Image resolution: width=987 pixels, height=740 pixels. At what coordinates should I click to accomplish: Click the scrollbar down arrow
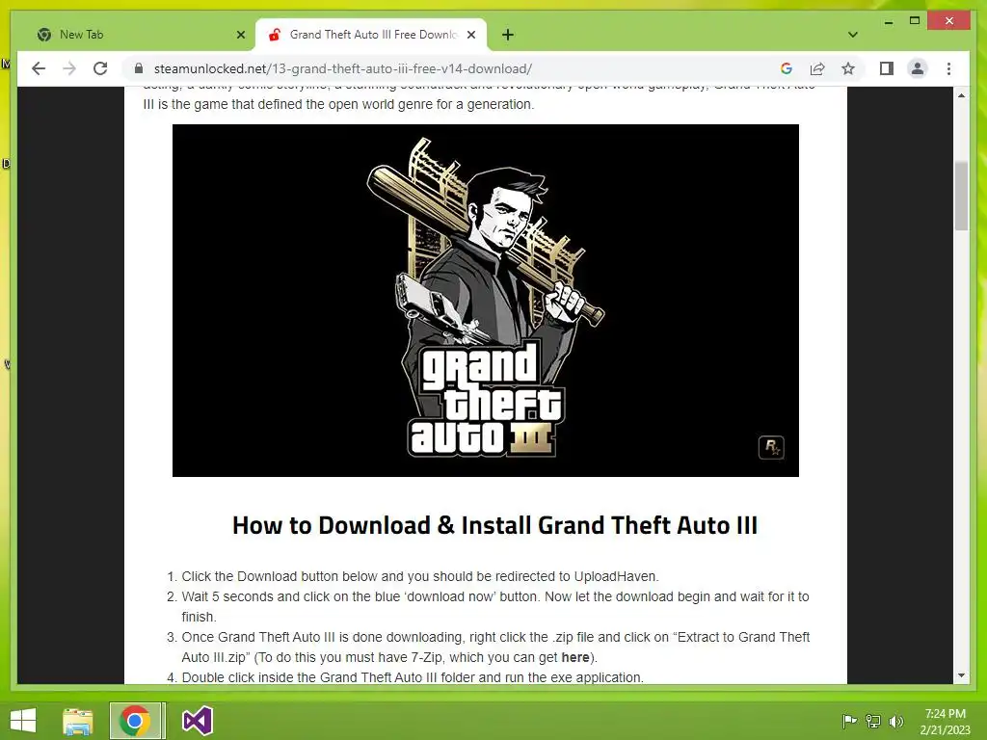click(x=961, y=675)
